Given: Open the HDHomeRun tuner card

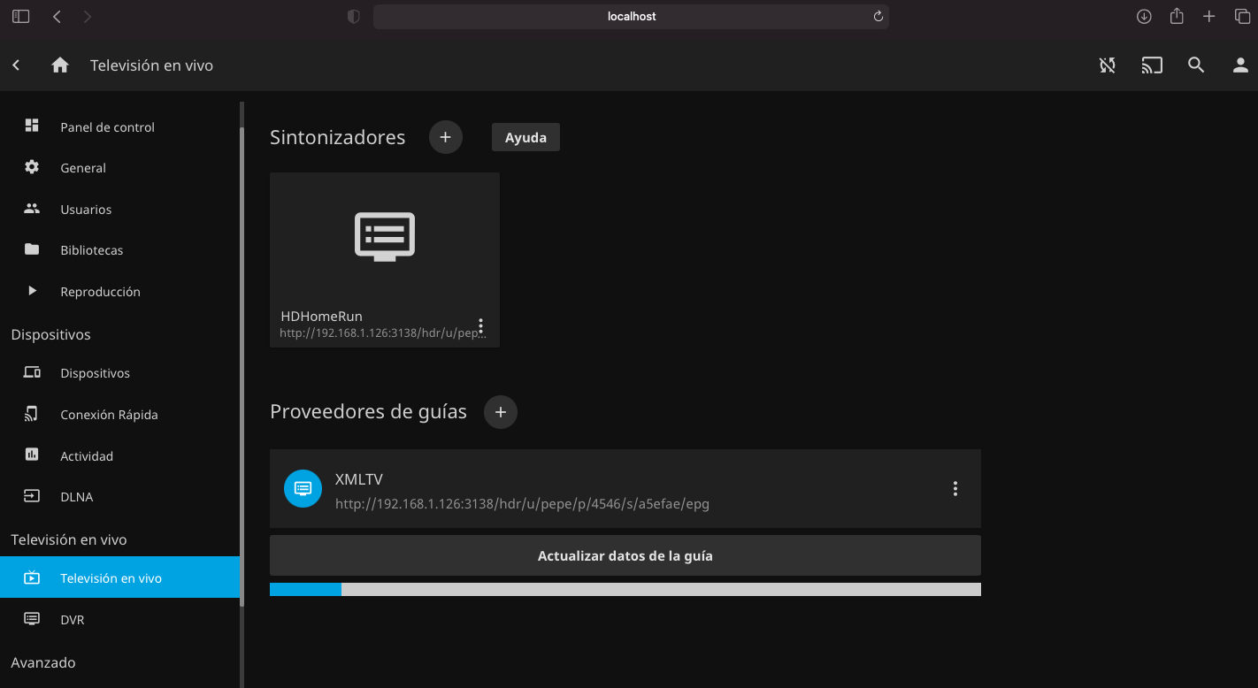Looking at the screenshot, I should click(x=384, y=239).
